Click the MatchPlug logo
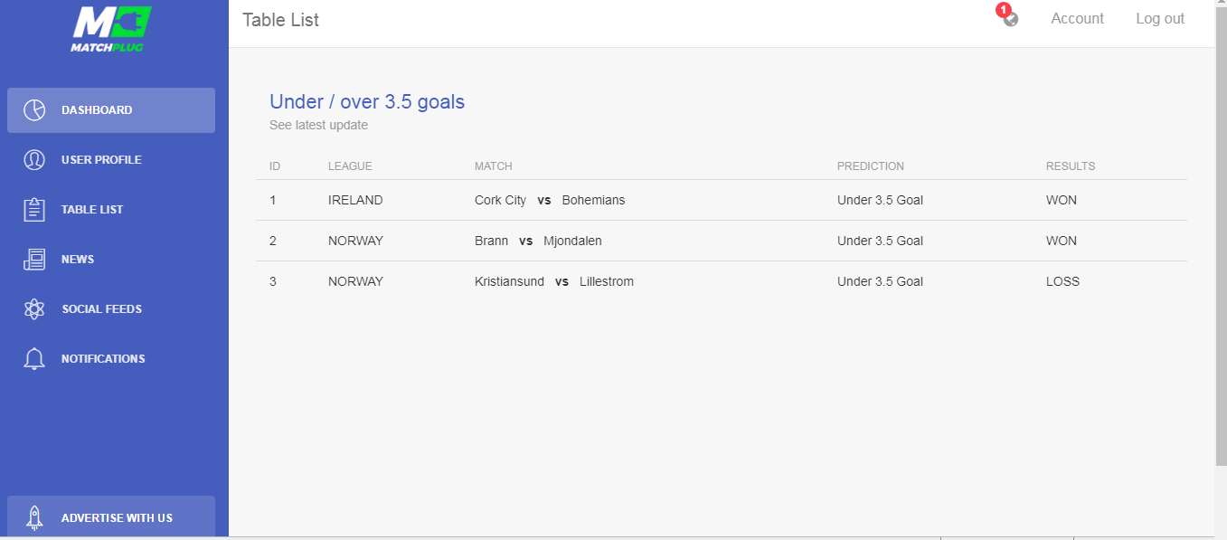The height and width of the screenshot is (540, 1227). [x=110, y=29]
